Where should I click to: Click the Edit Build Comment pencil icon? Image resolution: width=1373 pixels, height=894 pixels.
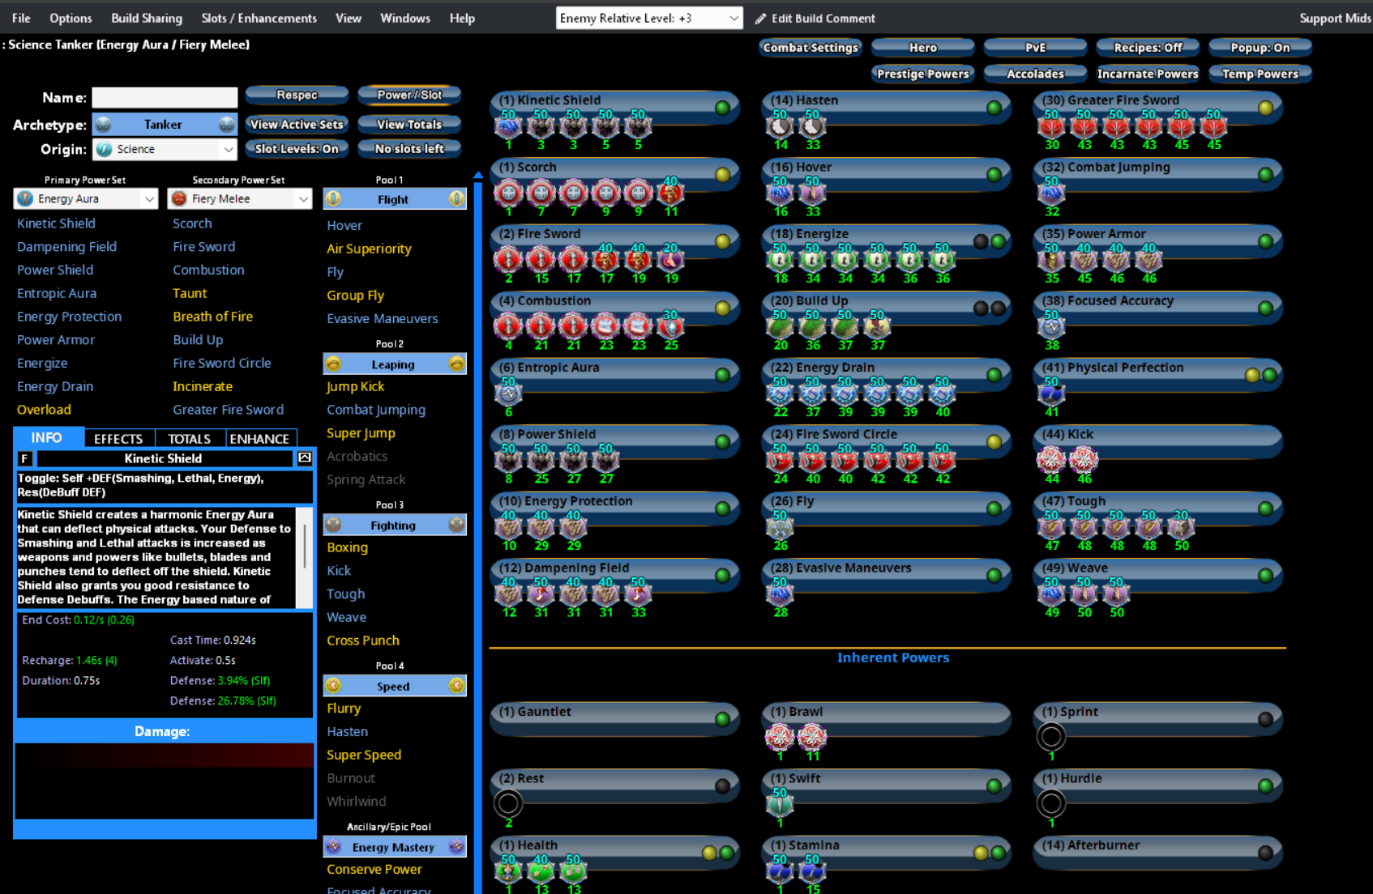click(760, 19)
